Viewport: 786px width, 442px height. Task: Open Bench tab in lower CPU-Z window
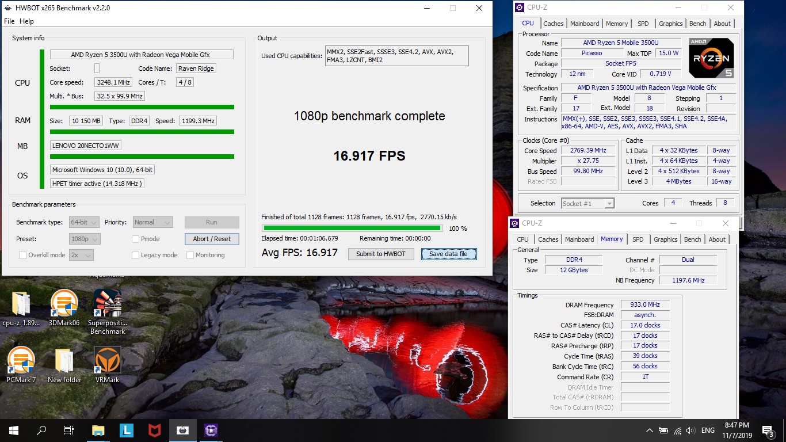coord(692,239)
